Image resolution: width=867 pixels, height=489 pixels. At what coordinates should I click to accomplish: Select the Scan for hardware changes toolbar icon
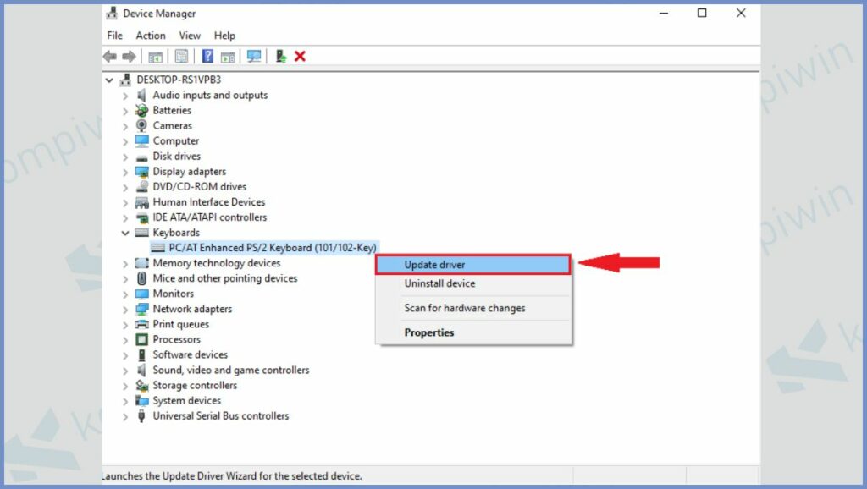(254, 56)
